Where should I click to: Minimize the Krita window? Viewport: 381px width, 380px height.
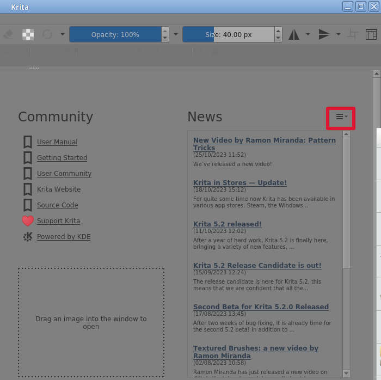coord(348,7)
